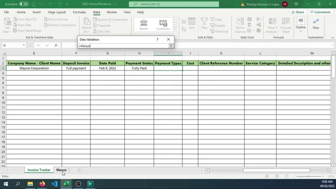Viewport: 336px width, 189px height.
Task: Confirm formula entry with the checkmark
Action: click(x=47, y=45)
